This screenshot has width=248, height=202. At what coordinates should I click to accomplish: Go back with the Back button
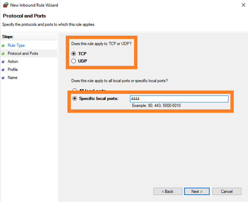[x=168, y=192]
